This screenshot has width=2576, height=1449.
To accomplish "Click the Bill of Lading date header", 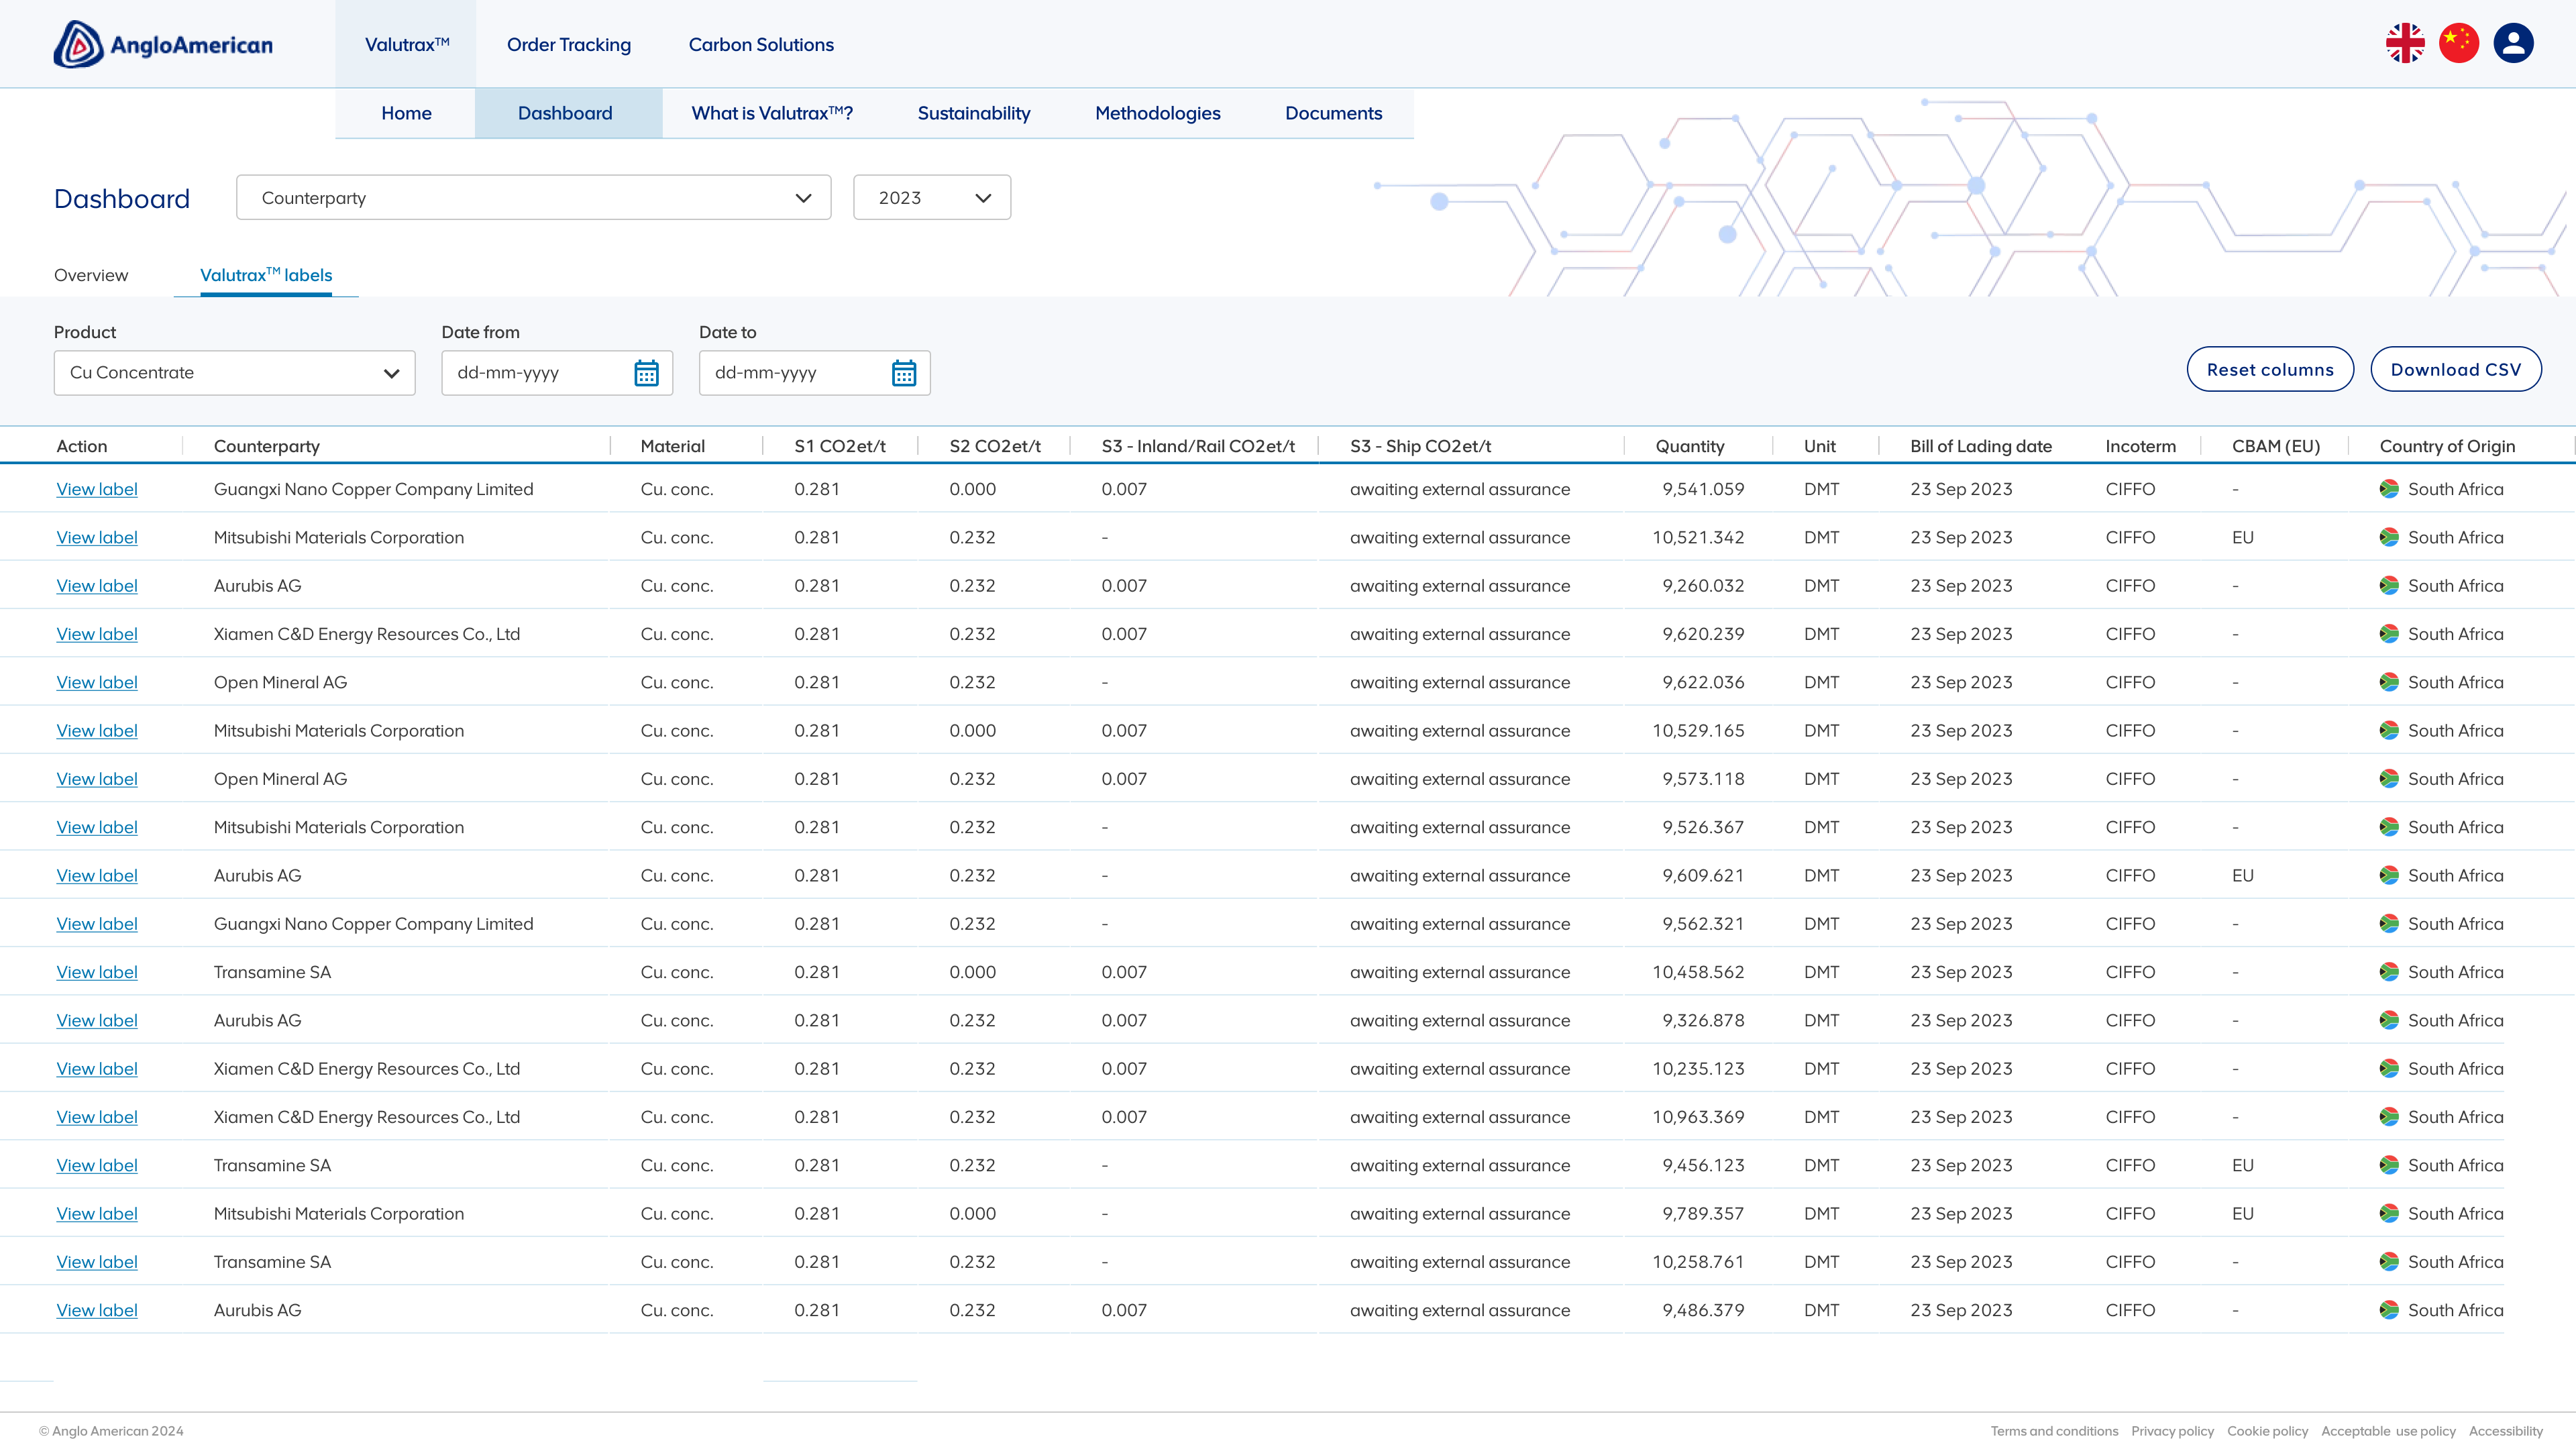I will click(x=1981, y=446).
